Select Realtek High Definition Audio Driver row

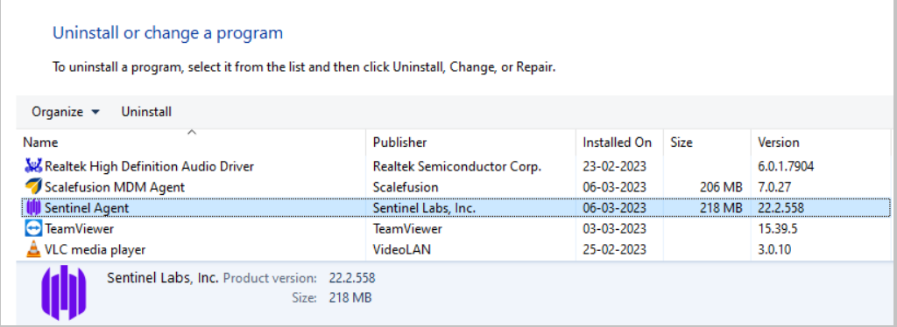click(456, 167)
